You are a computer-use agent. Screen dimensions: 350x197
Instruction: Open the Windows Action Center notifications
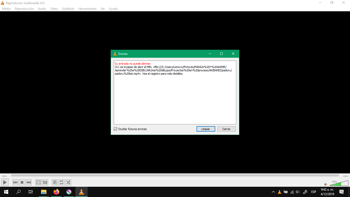coord(342,192)
